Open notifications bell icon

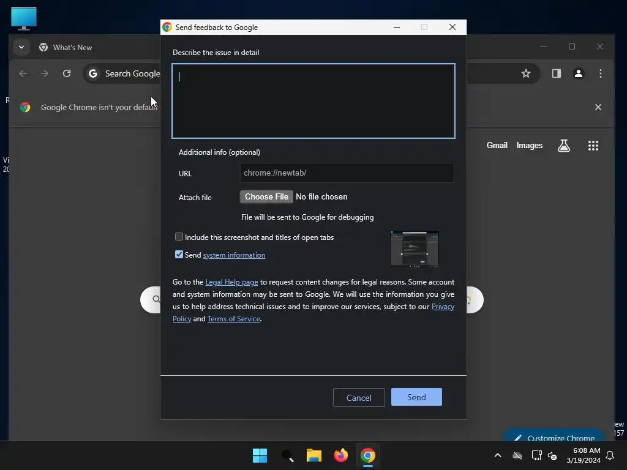[610, 455]
